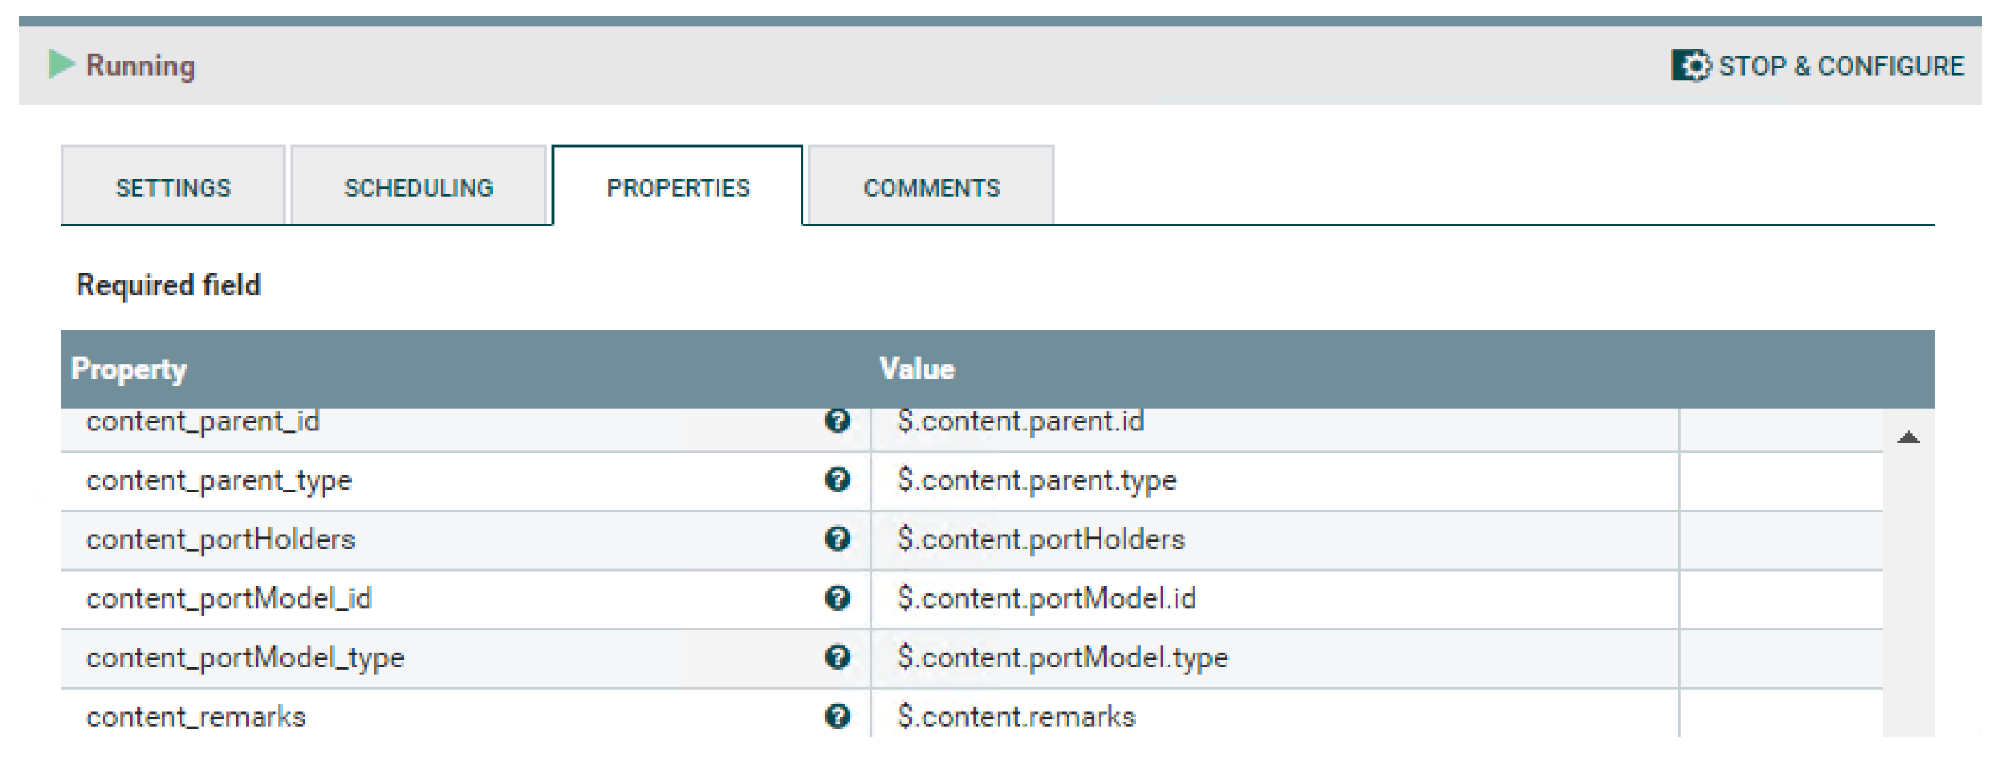The width and height of the screenshot is (2001, 760).
Task: Click help icon for content_portModel_type
Action: 836,657
